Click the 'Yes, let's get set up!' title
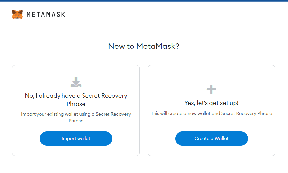The image size is (288, 173). 211,103
